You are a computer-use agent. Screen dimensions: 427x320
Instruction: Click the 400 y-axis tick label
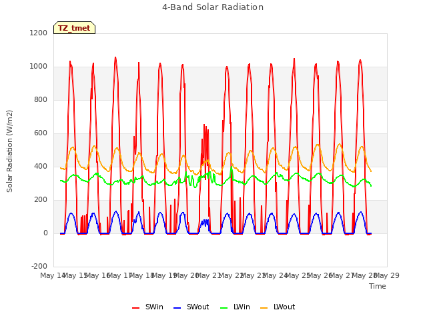[x=41, y=166]
